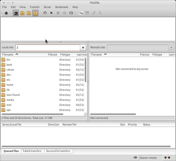This screenshot has height=161, width=176.
Task: Click the local list horizontal scrollbar
Action: (x=32, y=114)
